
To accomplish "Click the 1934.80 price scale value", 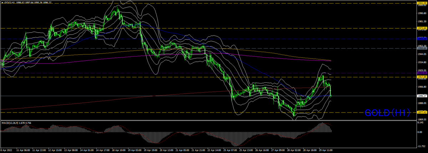I will pyautogui.click(x=422, y=62).
